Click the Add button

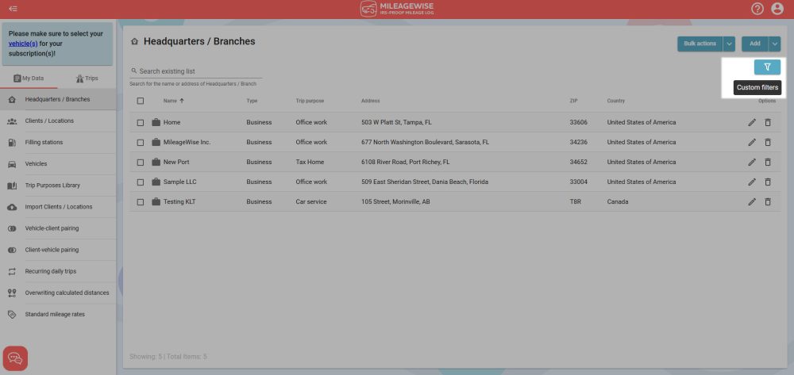(x=754, y=44)
